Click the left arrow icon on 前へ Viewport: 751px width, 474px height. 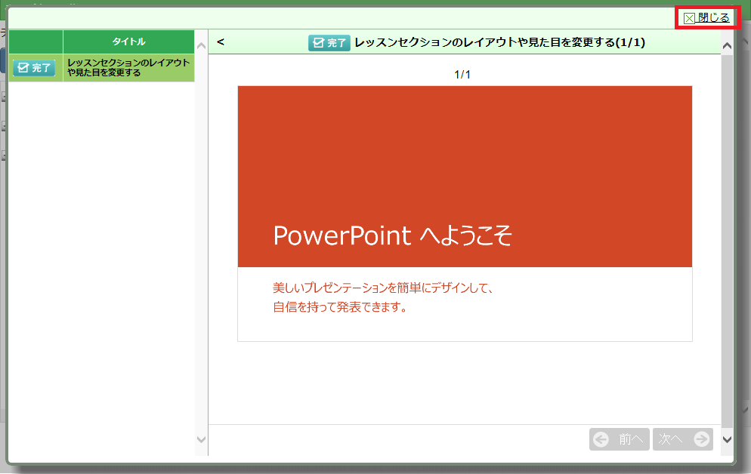(601, 439)
